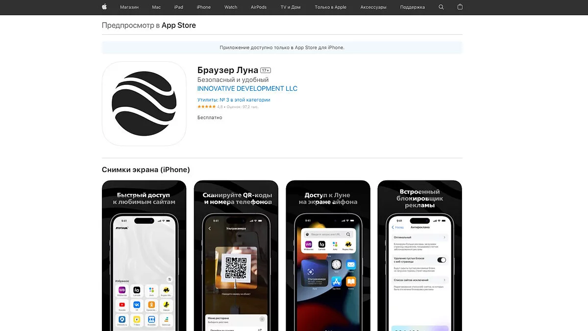
Task: Click the QR code in the scanner screenshot
Action: (236, 268)
